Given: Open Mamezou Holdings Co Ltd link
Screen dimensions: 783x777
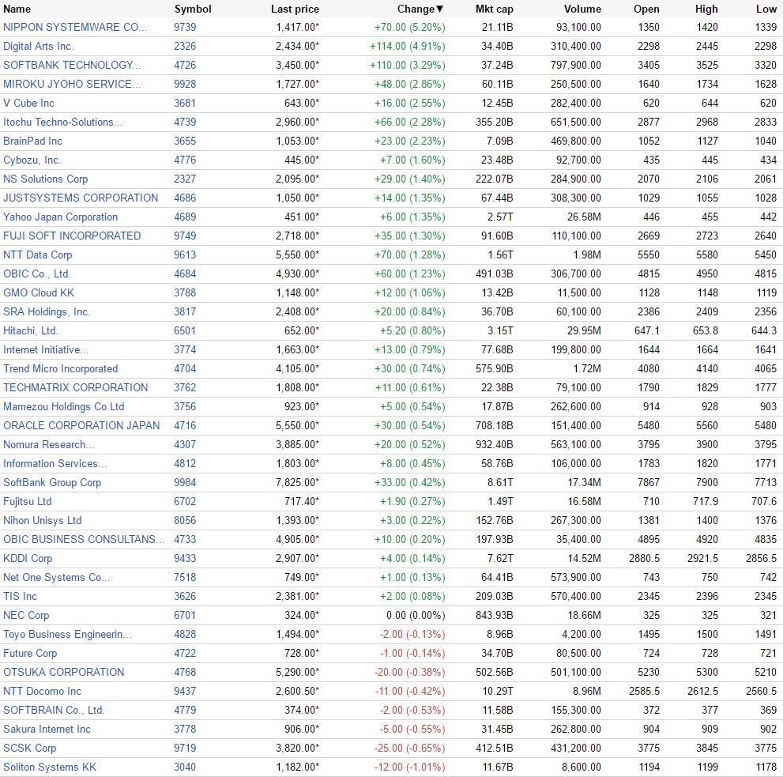Looking at the screenshot, I should tap(63, 407).
